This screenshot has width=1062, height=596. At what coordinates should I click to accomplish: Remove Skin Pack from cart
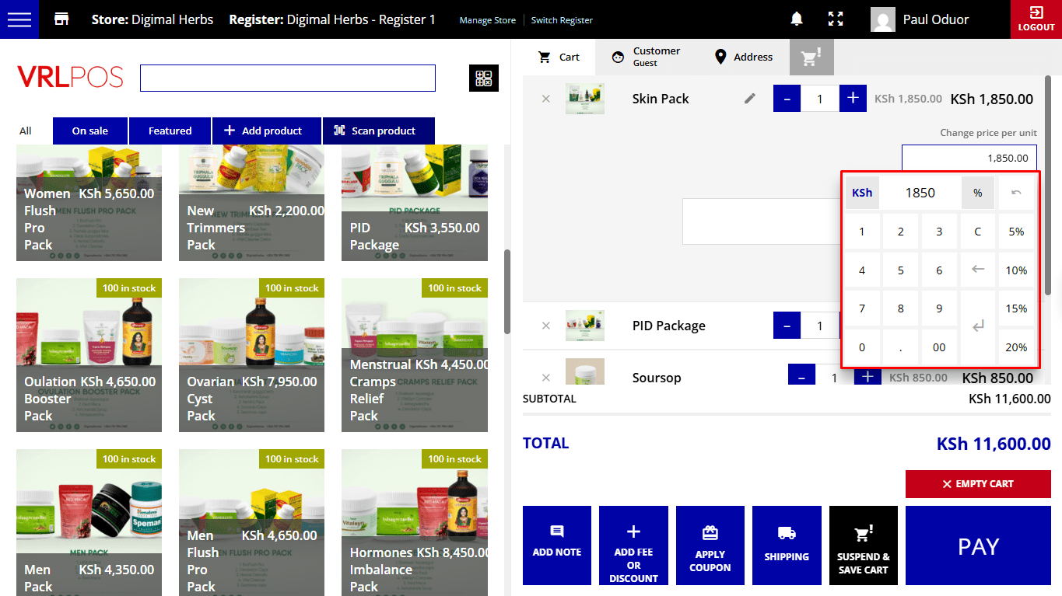tap(545, 99)
